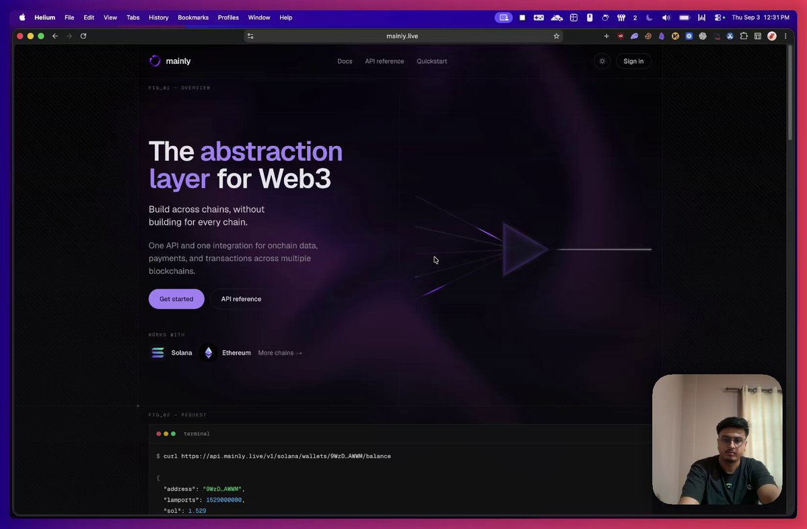Open the File menu
The image size is (807, 529).
click(x=69, y=17)
